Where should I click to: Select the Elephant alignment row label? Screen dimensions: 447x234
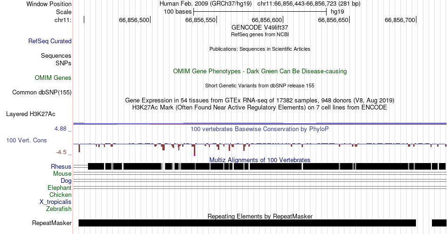tap(60, 187)
